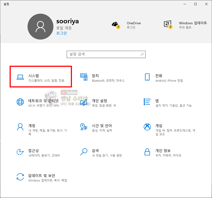Image resolution: width=212 pixels, height=198 pixels.
Task: Click the Windows 업데이트 status icon
Action: click(168, 25)
